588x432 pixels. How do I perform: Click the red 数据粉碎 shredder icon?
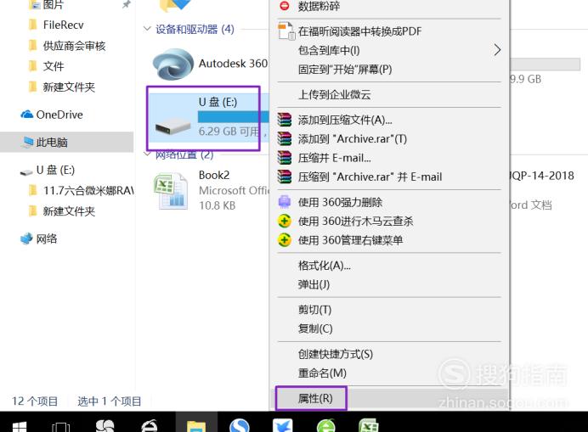(285, 6)
